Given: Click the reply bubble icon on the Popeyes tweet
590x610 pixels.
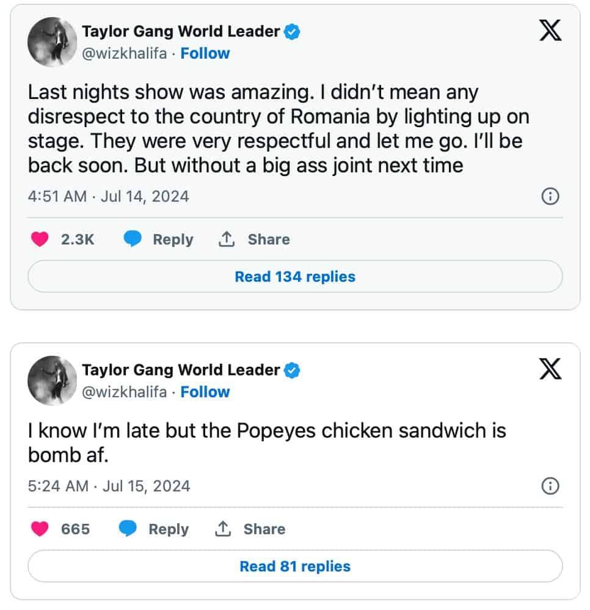Looking at the screenshot, I should (128, 529).
